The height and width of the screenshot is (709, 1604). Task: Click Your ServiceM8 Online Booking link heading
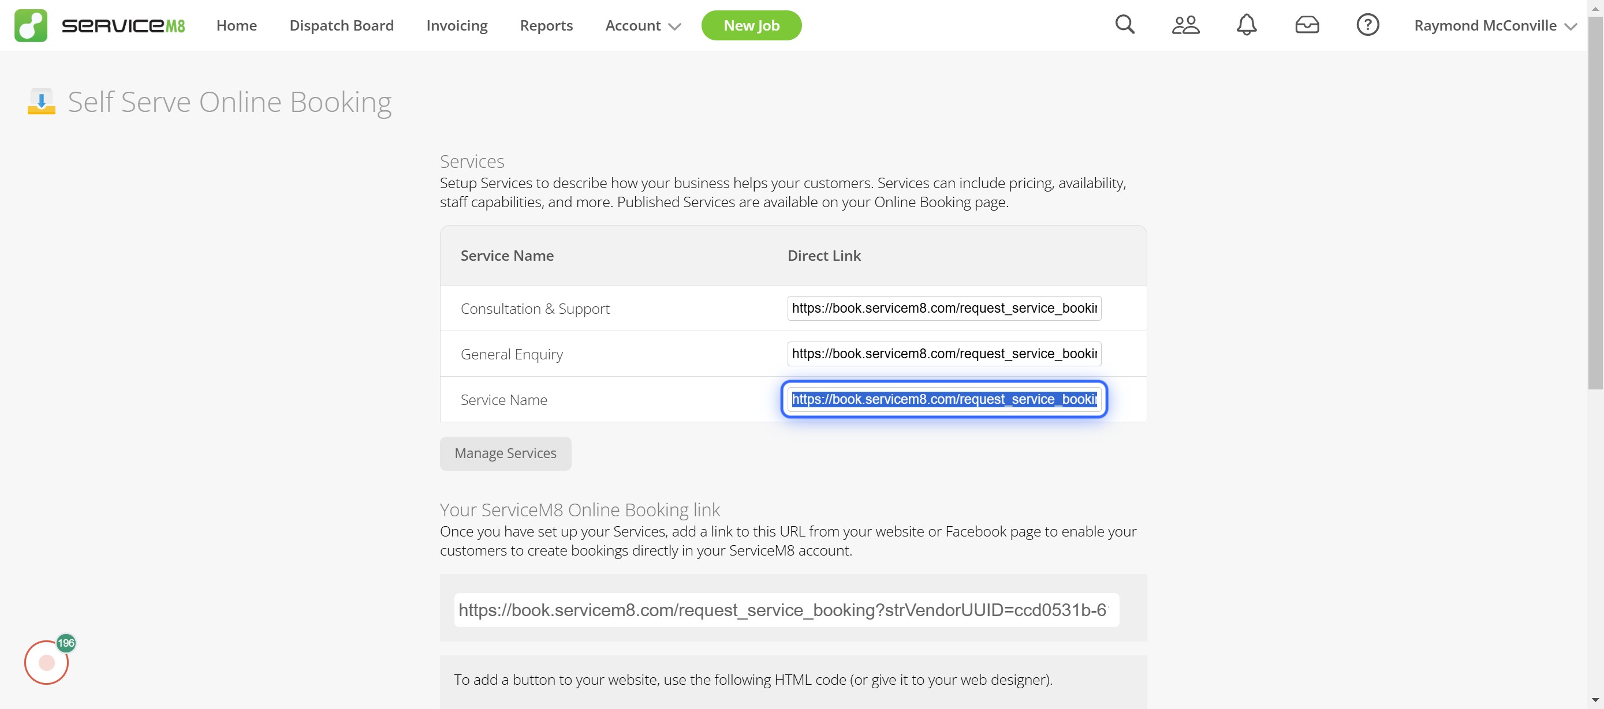point(579,510)
